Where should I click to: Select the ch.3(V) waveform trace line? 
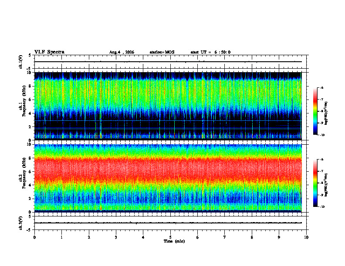click(168, 223)
